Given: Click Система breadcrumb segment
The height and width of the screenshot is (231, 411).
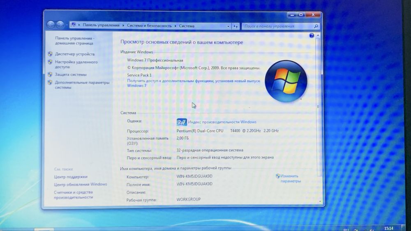Looking at the screenshot, I should point(187,26).
